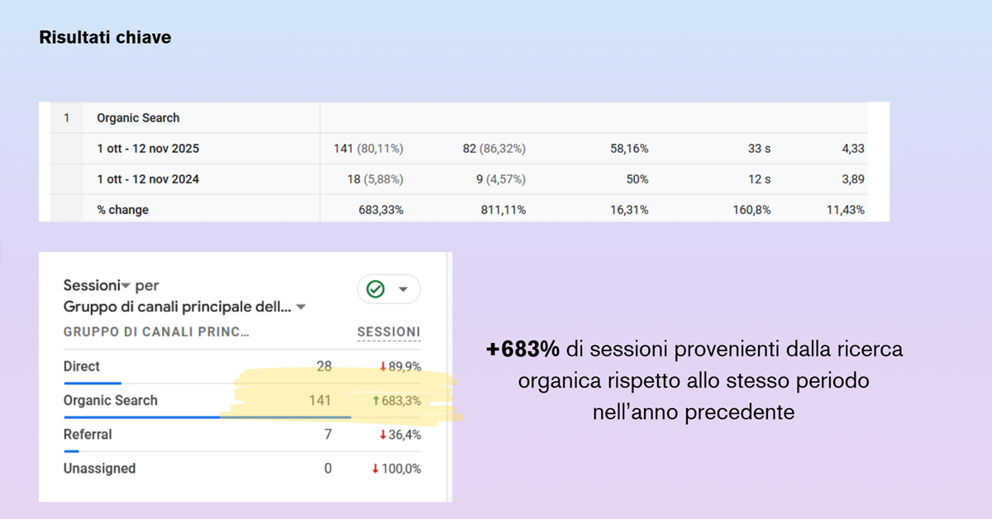Click the 1 ott - 12 nov 2025 row
The width and height of the screenshot is (992, 519).
[147, 149]
